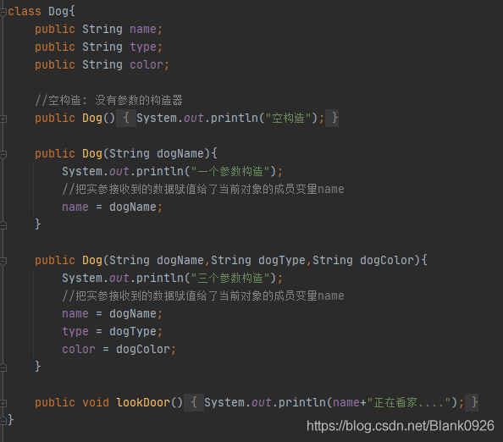Screen dimensions: 503x442
Task: Collapse the three-parameter Dog constructor fold
Action: [x=3, y=261]
